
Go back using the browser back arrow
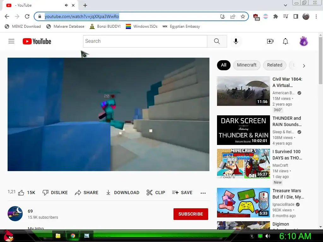pyautogui.click(x=7, y=16)
